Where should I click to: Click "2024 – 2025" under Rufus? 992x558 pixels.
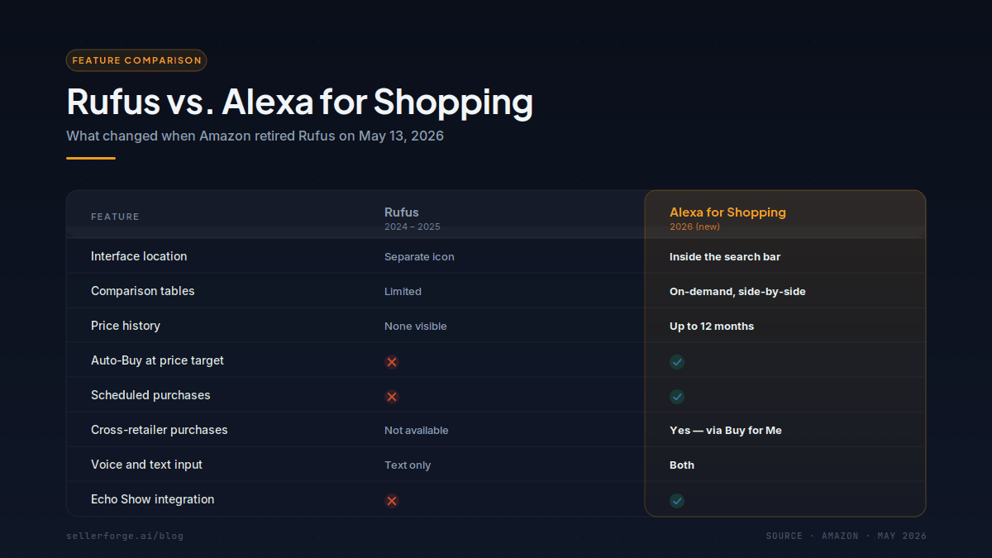(x=413, y=227)
